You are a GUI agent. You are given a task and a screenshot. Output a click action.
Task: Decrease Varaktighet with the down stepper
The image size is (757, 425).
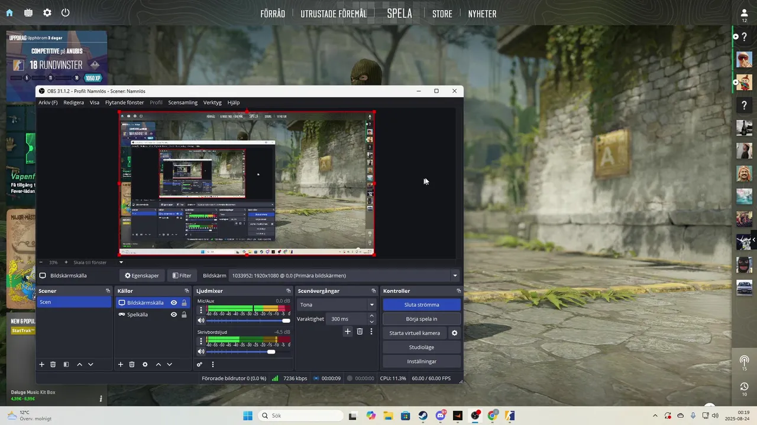[371, 322]
